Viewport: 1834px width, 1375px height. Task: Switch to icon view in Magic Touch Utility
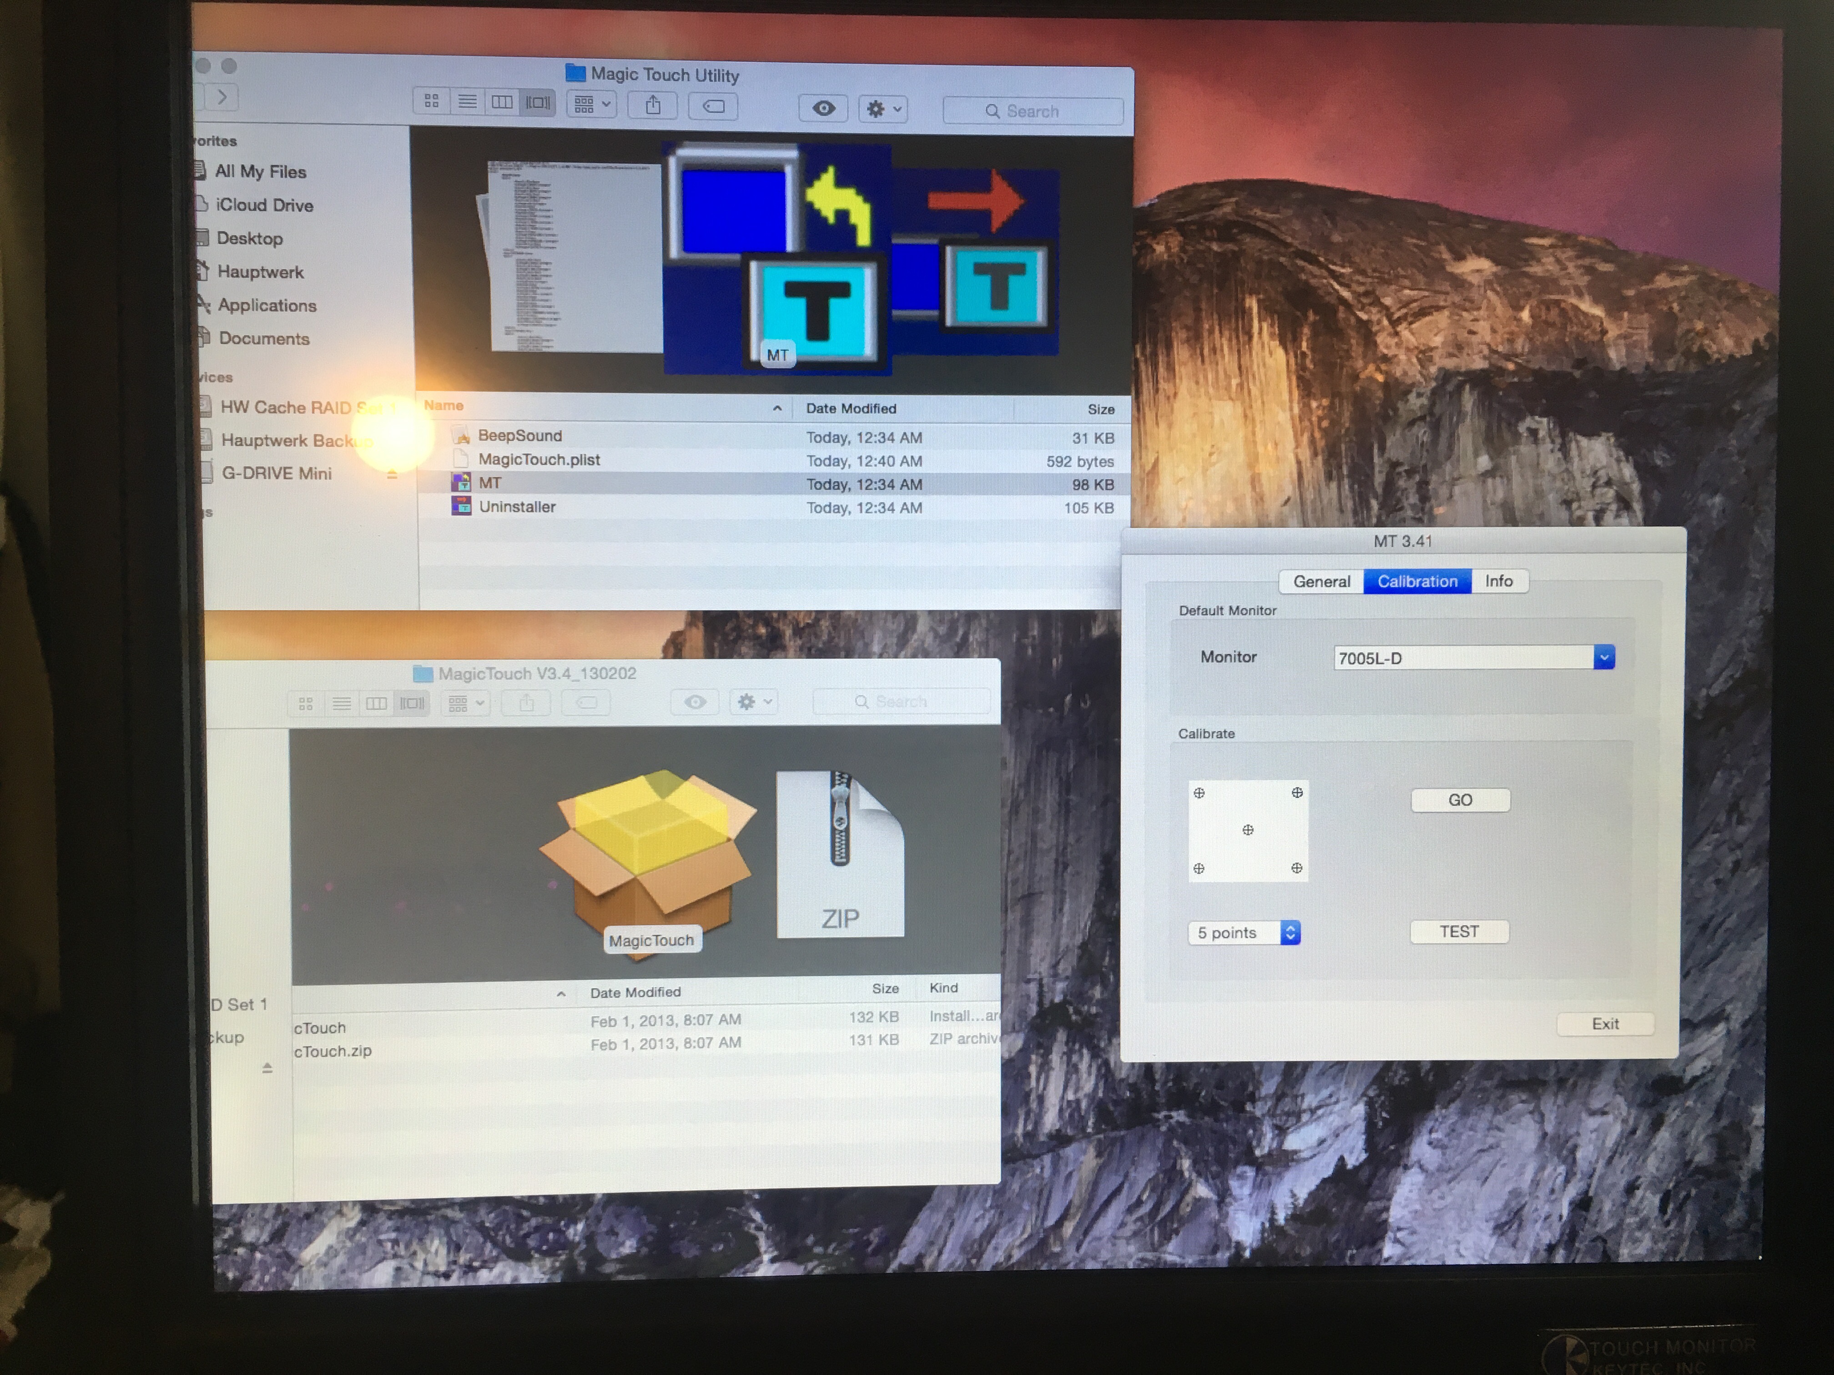click(x=431, y=101)
